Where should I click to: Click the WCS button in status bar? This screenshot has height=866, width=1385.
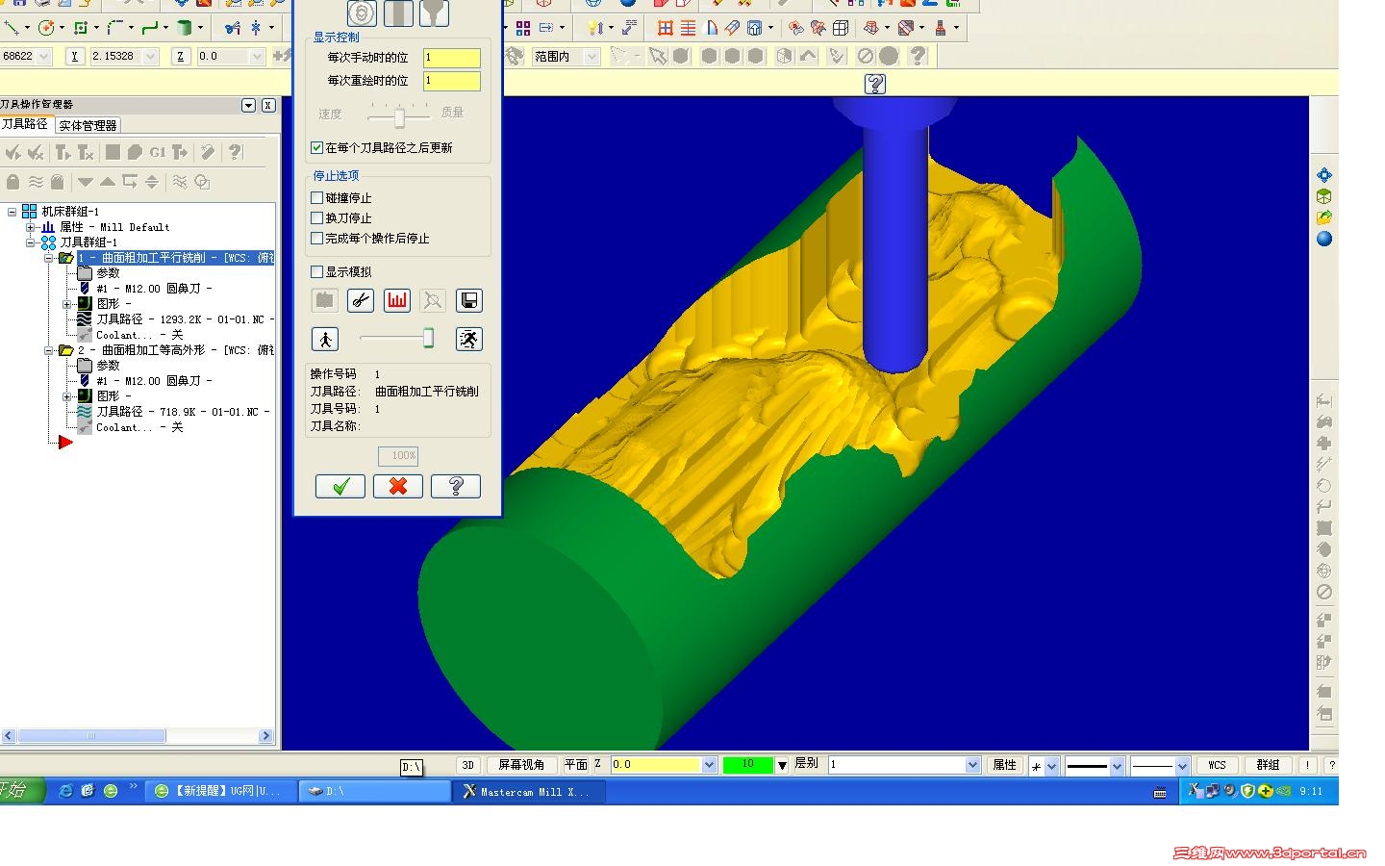click(1217, 765)
